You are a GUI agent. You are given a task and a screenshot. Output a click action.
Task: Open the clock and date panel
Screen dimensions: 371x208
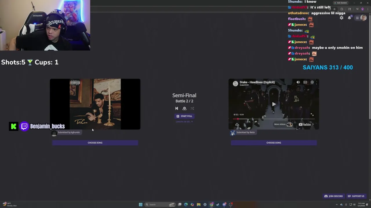point(361,205)
